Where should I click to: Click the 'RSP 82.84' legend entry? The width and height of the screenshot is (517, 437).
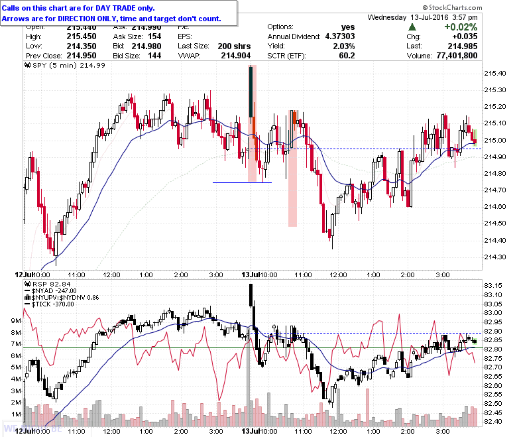click(51, 284)
